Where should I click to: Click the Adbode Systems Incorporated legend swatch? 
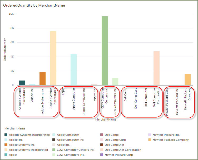6,135
